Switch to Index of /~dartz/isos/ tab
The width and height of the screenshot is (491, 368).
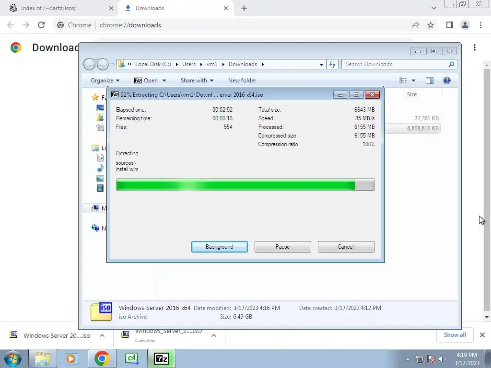click(59, 8)
